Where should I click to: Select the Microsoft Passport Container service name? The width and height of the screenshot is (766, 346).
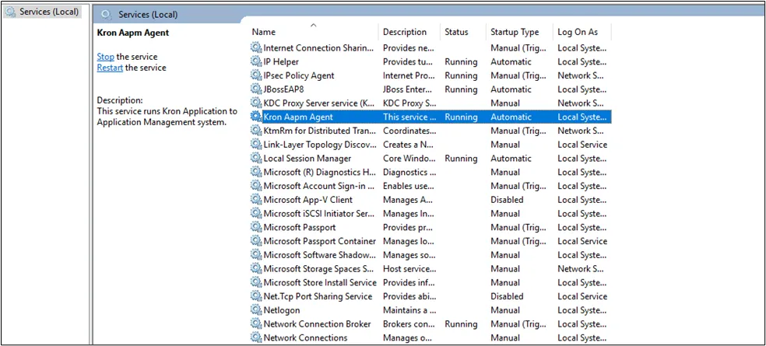point(320,241)
